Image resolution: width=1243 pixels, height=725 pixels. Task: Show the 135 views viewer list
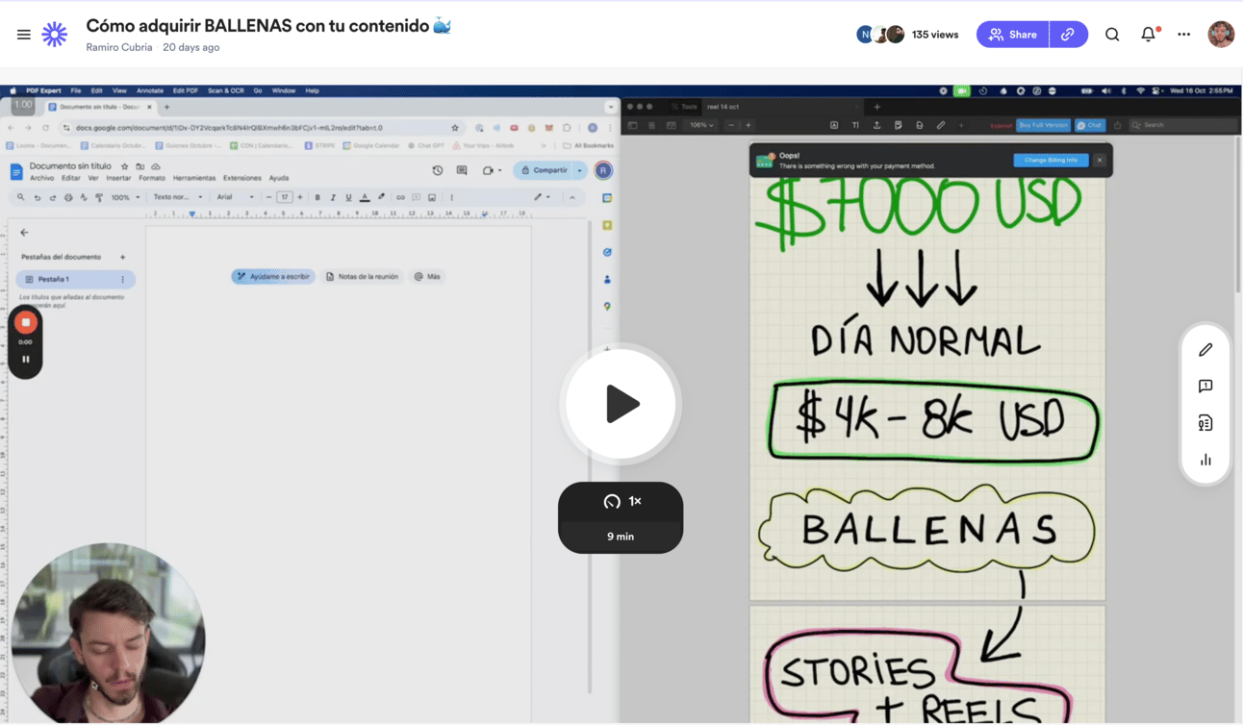(x=935, y=35)
